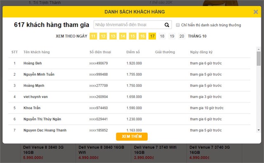This screenshot has width=264, height=163.
Task: Select customer Khoa Trần
Action: 32,108
